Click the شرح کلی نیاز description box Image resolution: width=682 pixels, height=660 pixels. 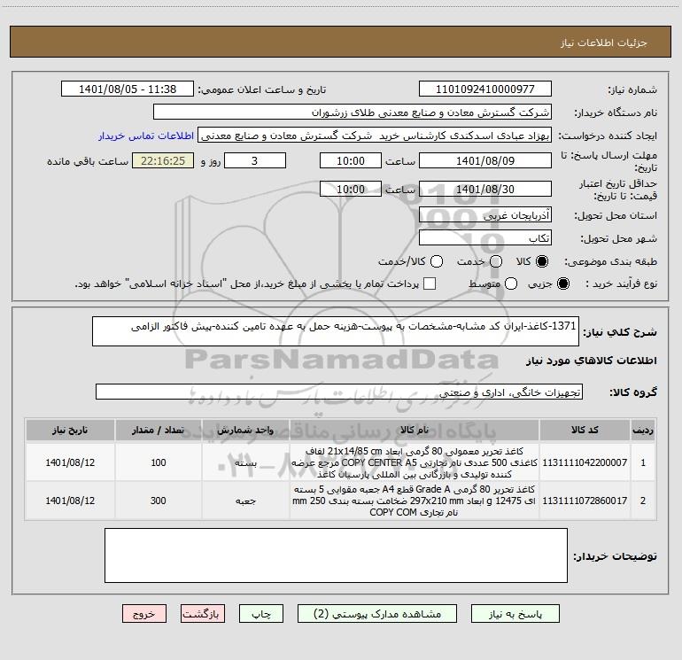click(x=336, y=331)
